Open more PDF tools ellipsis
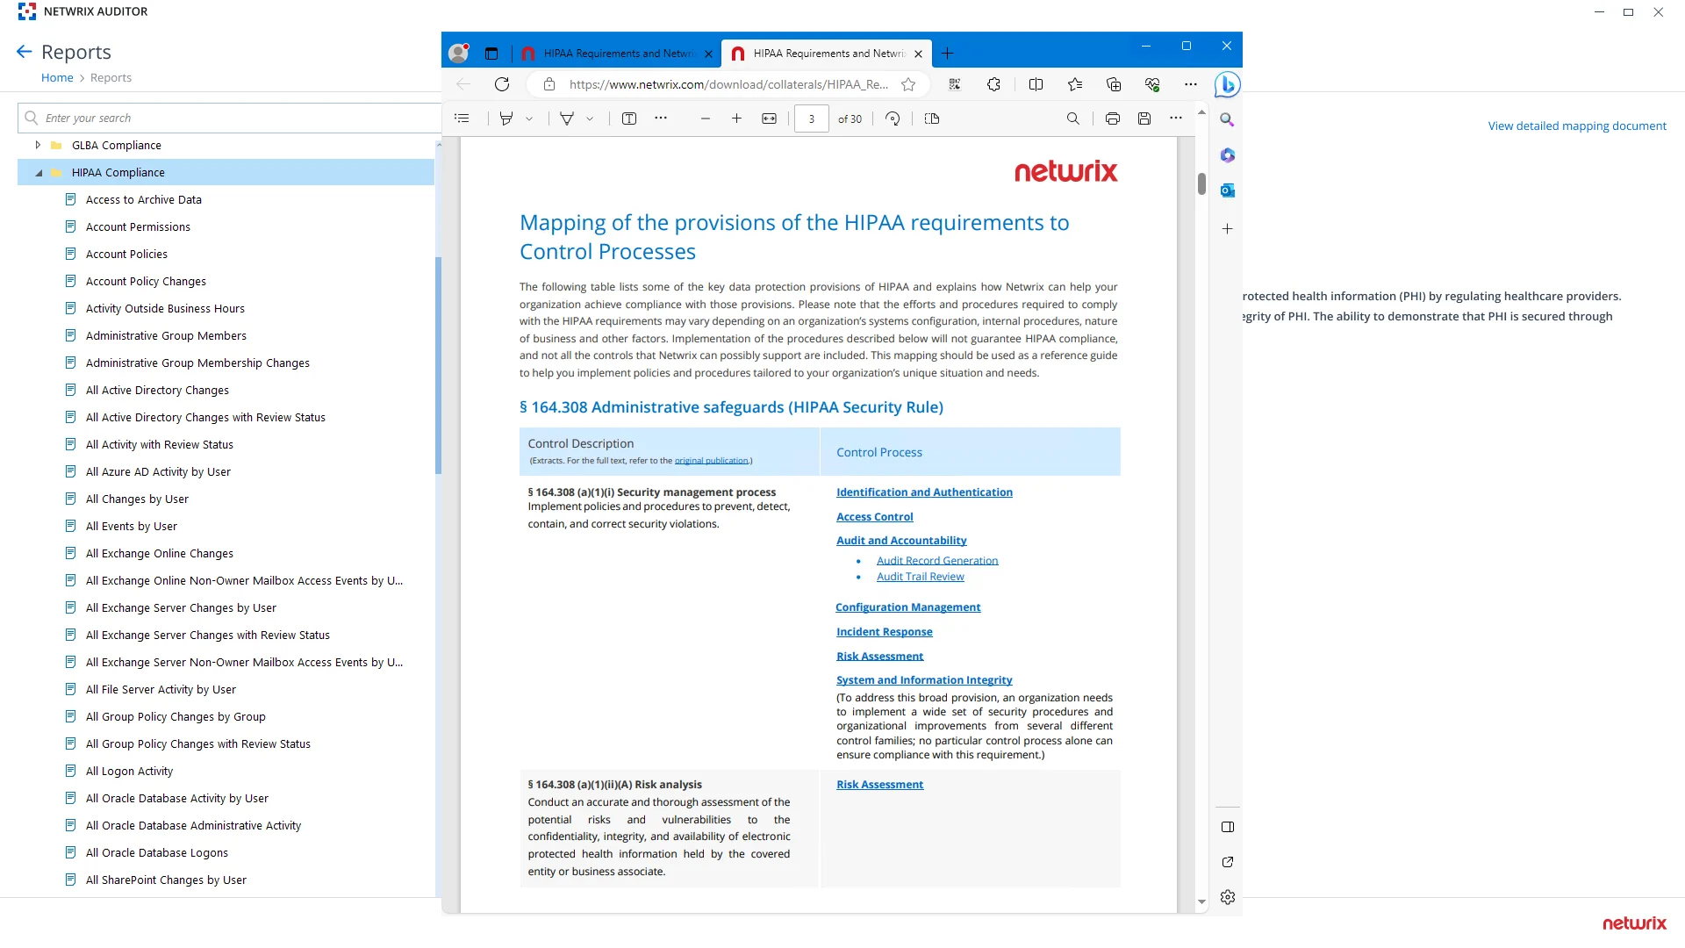This screenshot has width=1685, height=948. pos(661,118)
